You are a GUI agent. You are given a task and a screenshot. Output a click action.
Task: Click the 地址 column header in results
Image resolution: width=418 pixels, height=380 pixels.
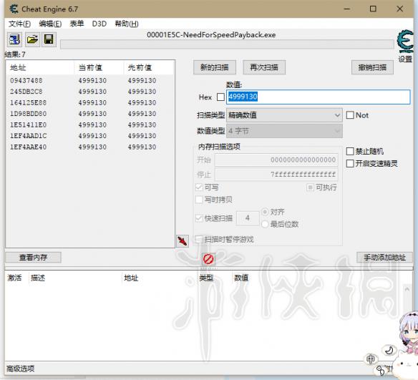click(40, 68)
